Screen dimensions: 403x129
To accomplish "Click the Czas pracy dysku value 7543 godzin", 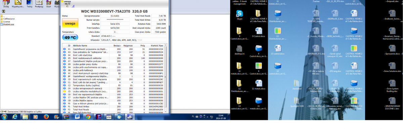I will (x=159, y=32).
